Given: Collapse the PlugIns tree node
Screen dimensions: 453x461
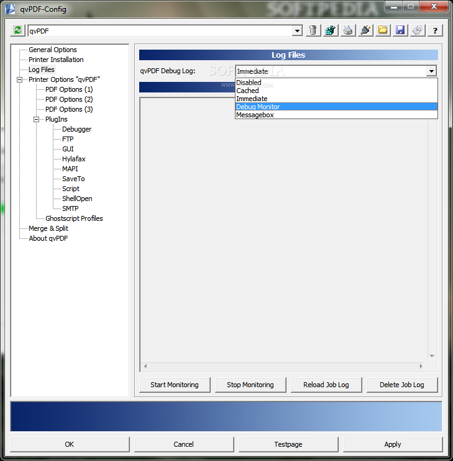Looking at the screenshot, I should pos(37,119).
